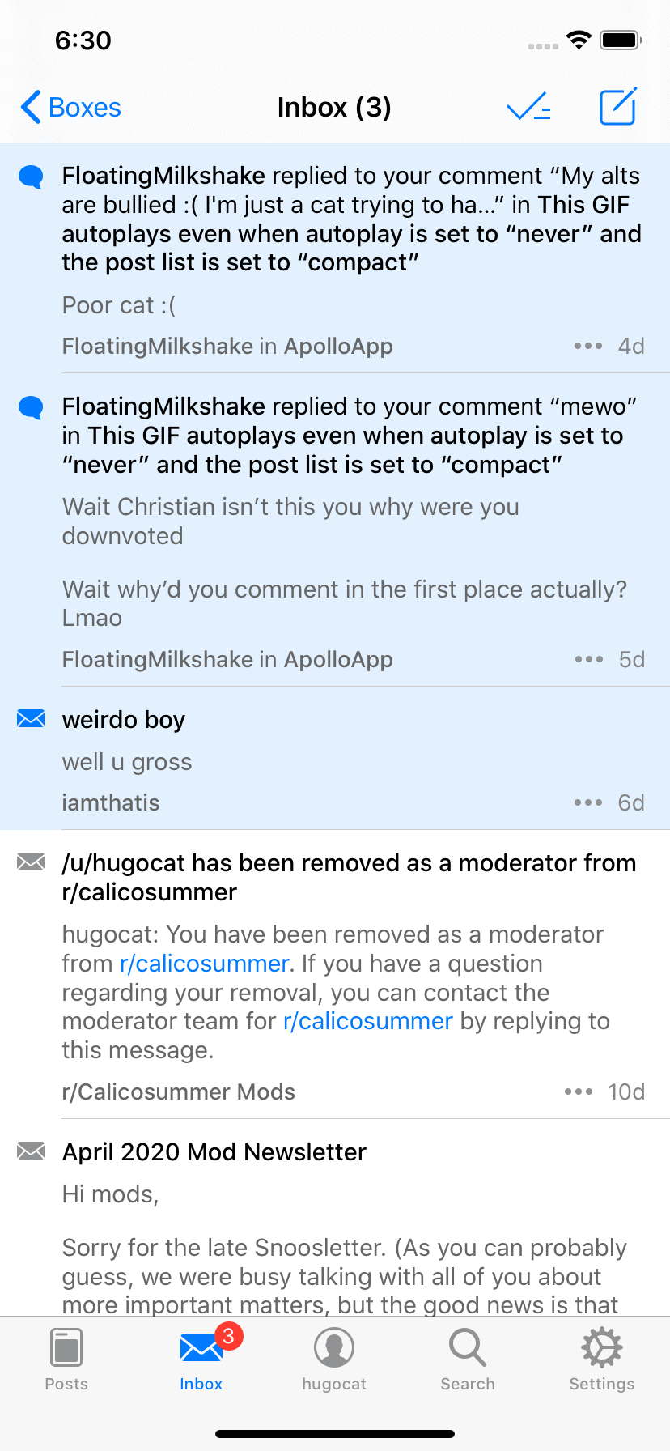Follow the first r/calicosummer link

coord(204,964)
